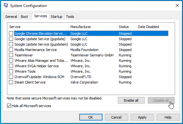Switch to the General tab
Screen dimensions: 183x124
[x=11, y=17]
